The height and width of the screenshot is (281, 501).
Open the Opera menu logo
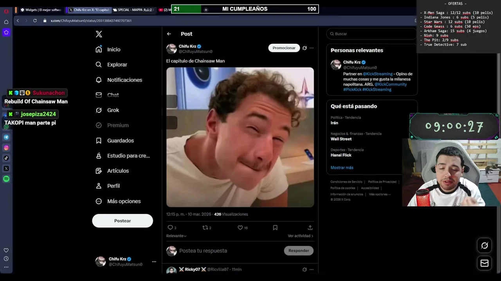point(6,11)
